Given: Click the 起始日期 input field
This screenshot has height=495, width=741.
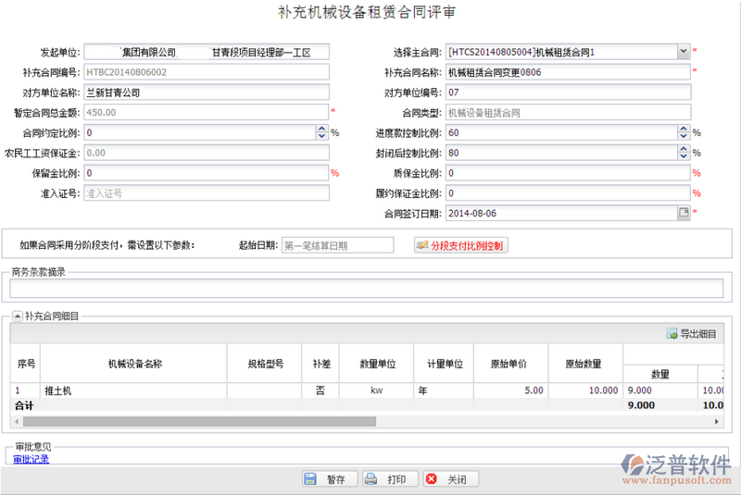Looking at the screenshot, I should [x=324, y=245].
